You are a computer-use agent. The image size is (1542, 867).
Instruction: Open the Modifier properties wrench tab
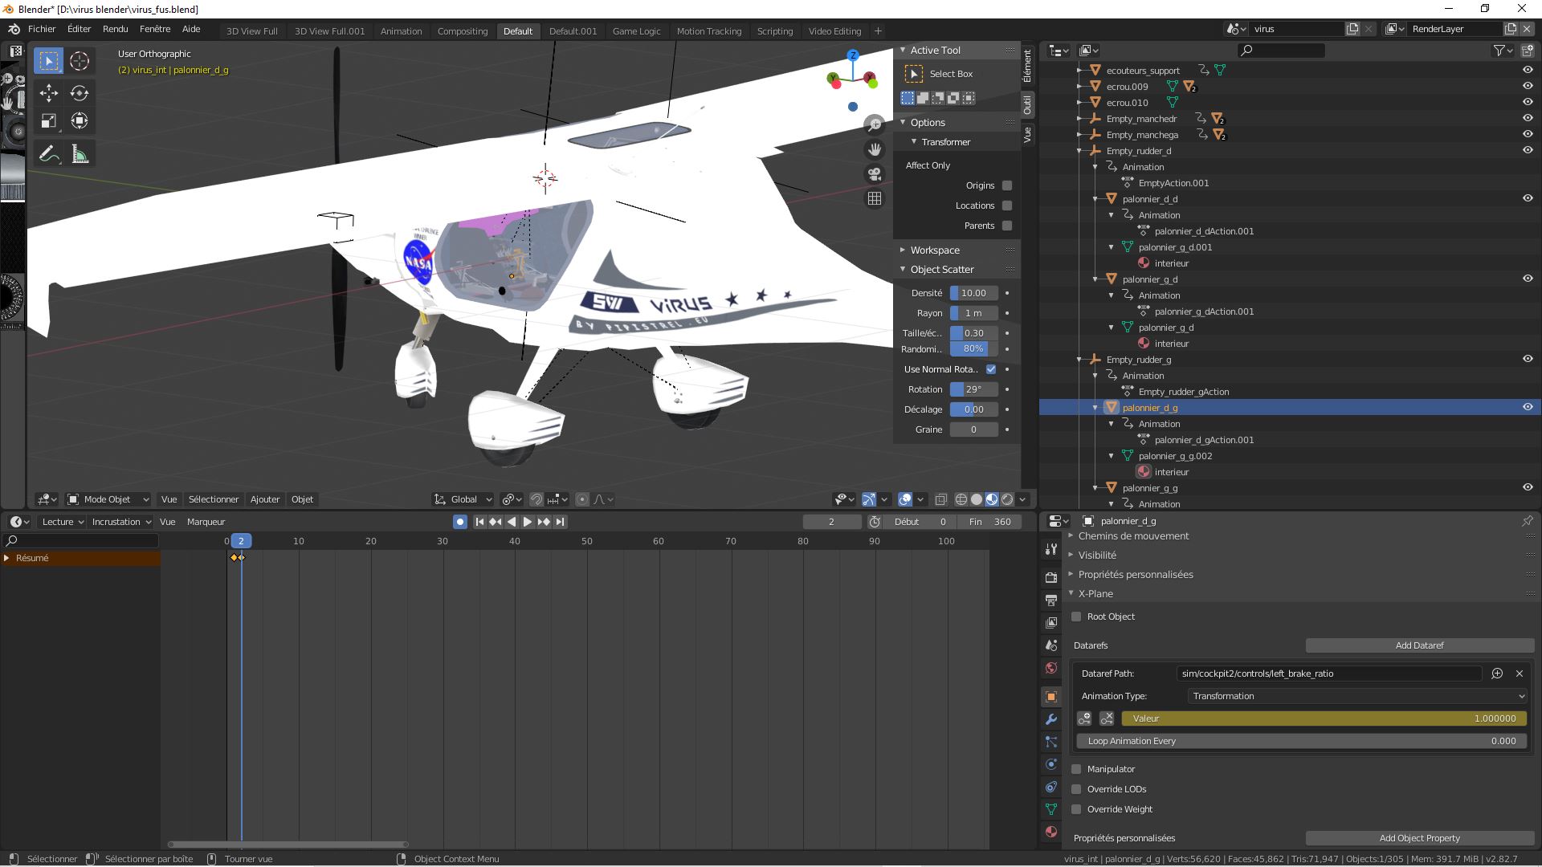click(x=1050, y=719)
